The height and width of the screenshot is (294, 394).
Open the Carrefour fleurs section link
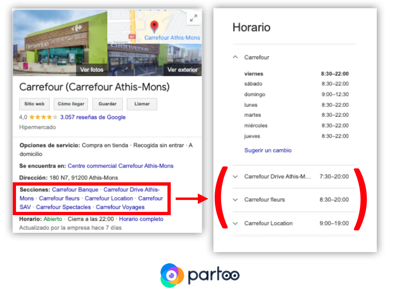tap(59, 198)
